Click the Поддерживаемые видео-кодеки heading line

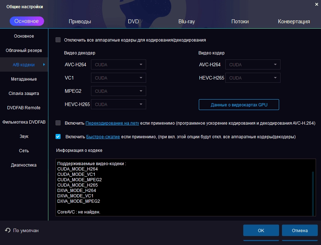[x=92, y=164]
